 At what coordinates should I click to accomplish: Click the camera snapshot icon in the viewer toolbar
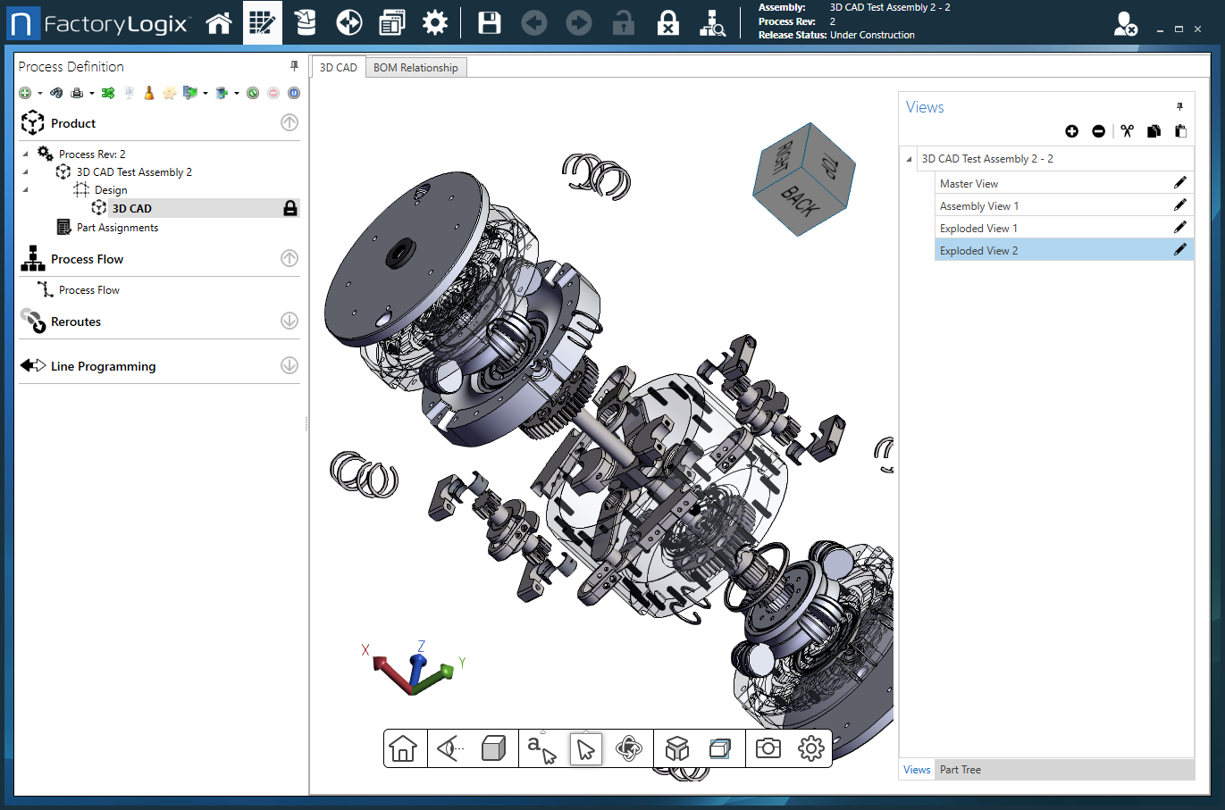[x=768, y=748]
